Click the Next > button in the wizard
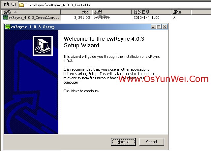 pyautogui.click(x=123, y=142)
